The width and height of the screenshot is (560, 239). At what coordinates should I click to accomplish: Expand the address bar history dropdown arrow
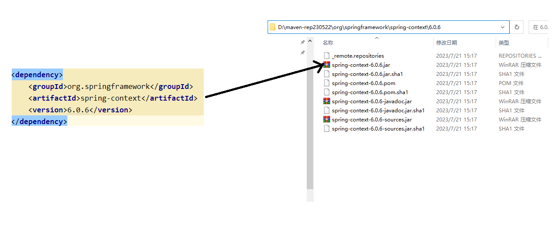tap(503, 27)
